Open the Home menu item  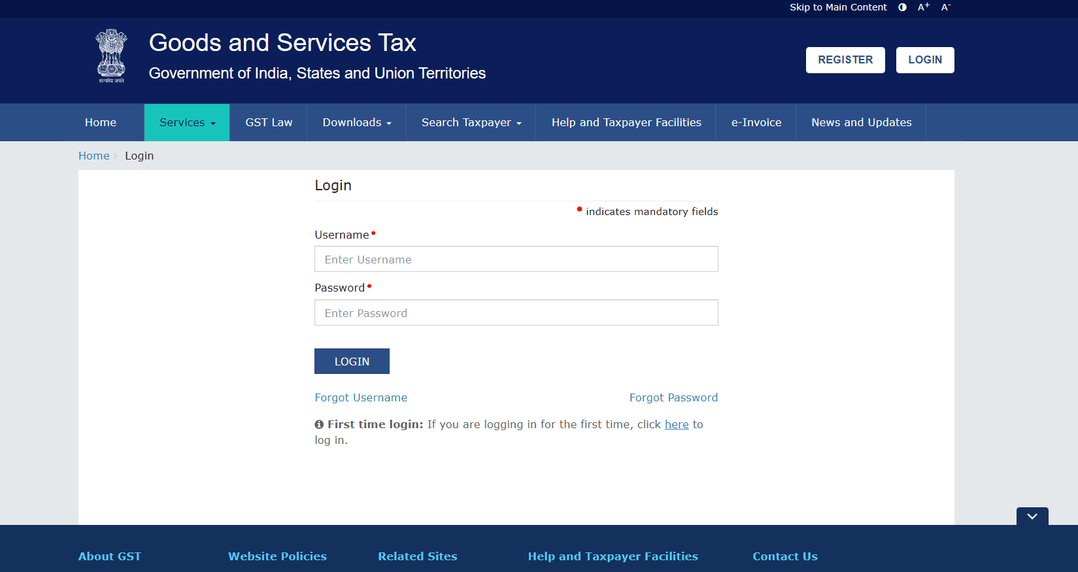coord(101,122)
